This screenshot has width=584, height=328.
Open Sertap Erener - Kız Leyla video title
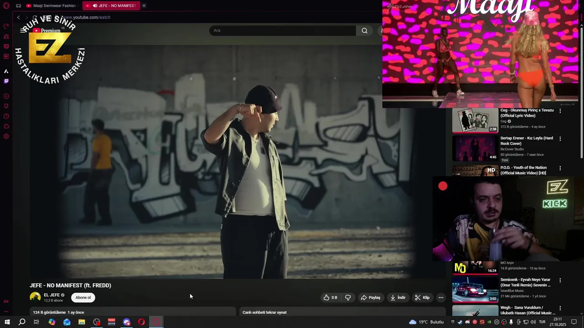click(527, 141)
